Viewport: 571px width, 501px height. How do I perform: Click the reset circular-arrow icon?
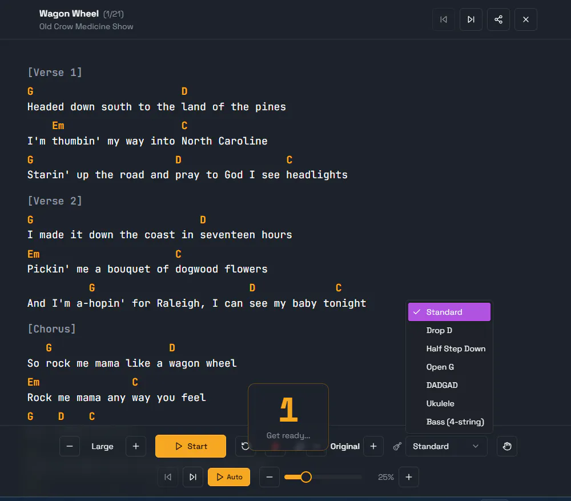(245, 446)
